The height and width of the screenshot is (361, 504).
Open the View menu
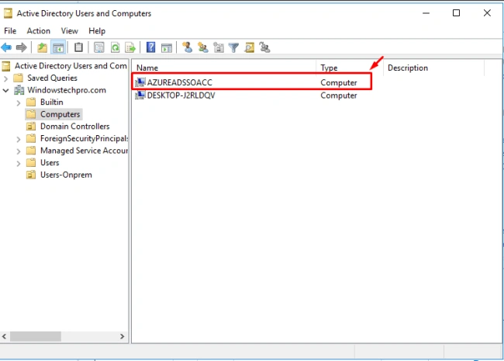click(70, 31)
